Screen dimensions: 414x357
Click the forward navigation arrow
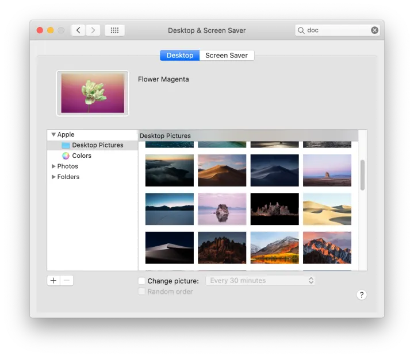coord(93,30)
